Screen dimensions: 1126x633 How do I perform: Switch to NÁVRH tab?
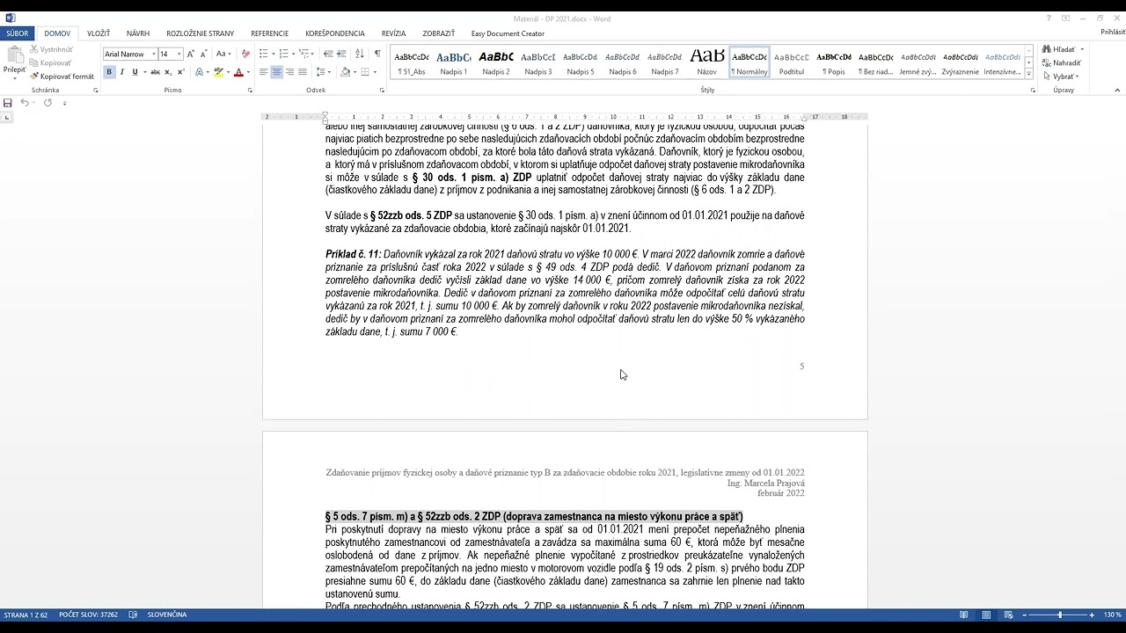coord(138,33)
